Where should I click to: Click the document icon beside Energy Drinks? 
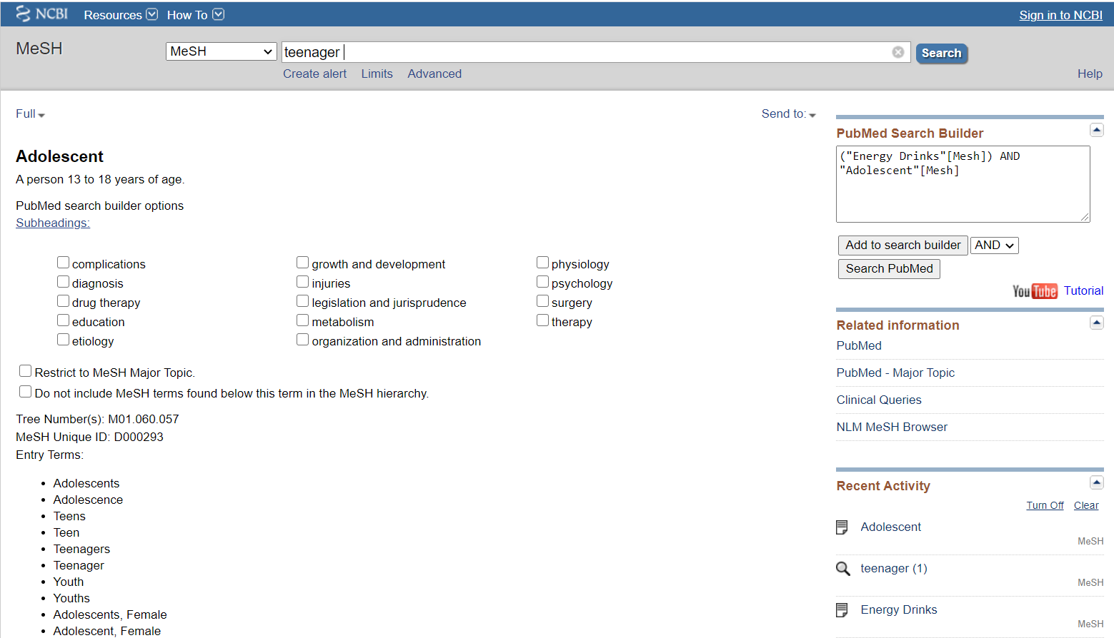[x=842, y=610]
